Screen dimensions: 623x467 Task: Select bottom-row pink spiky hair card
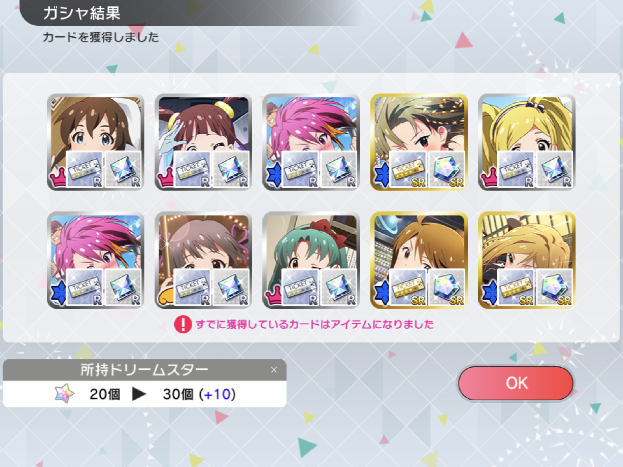96,260
